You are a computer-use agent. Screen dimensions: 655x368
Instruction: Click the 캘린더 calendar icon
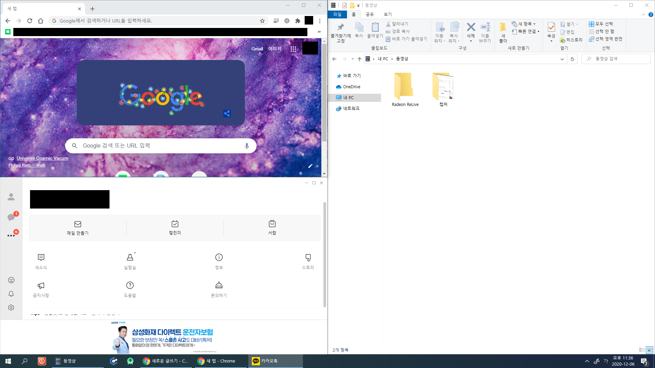pos(175,224)
